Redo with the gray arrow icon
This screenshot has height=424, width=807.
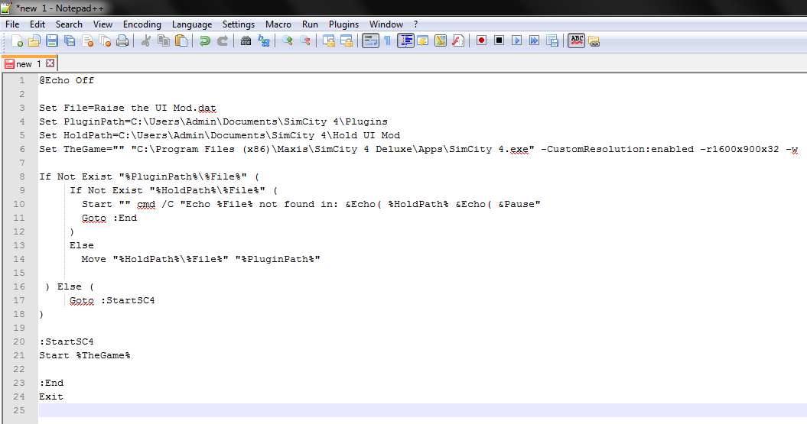pyautogui.click(x=223, y=40)
